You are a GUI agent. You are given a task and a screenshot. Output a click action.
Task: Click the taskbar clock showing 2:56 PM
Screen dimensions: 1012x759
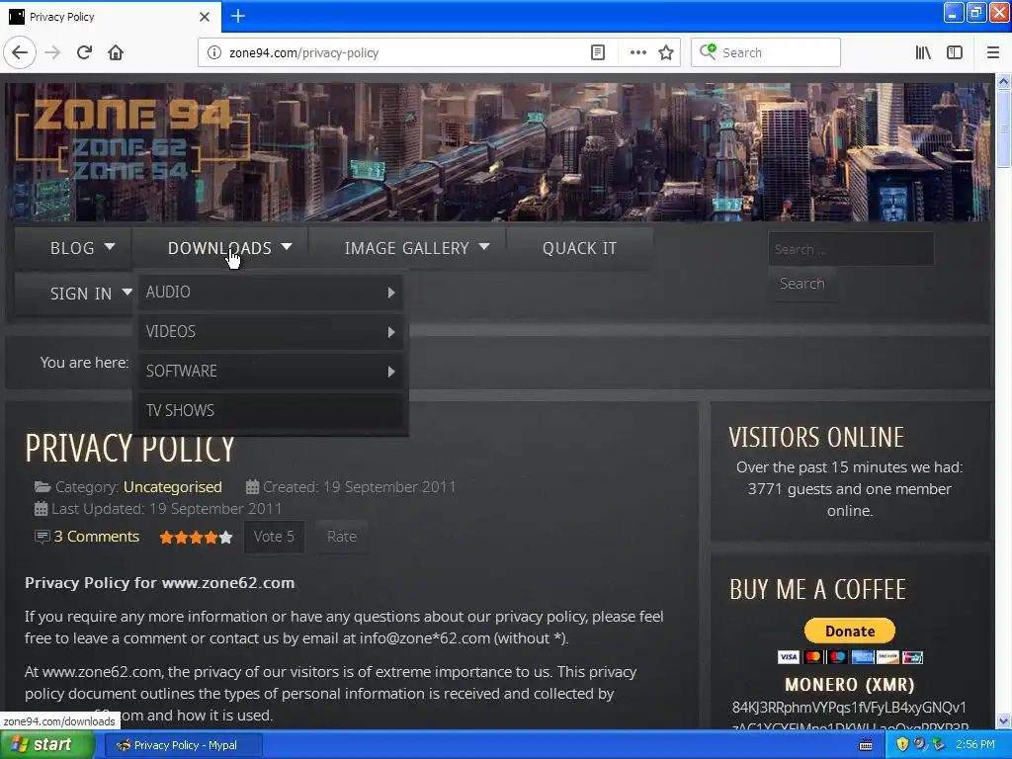975,744
